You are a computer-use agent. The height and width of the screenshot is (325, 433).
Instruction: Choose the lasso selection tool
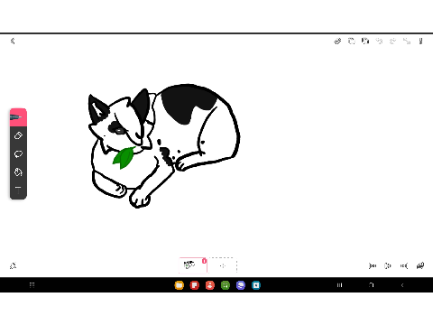point(18,153)
